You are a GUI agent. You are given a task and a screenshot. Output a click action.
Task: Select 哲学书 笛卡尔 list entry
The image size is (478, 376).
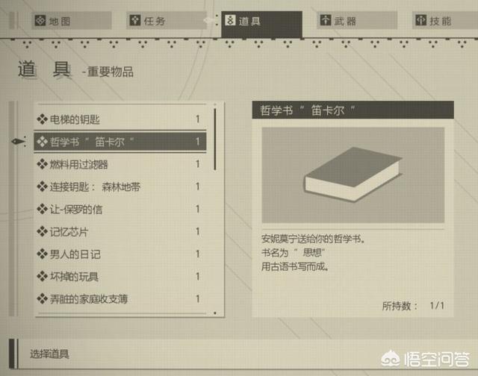120,142
